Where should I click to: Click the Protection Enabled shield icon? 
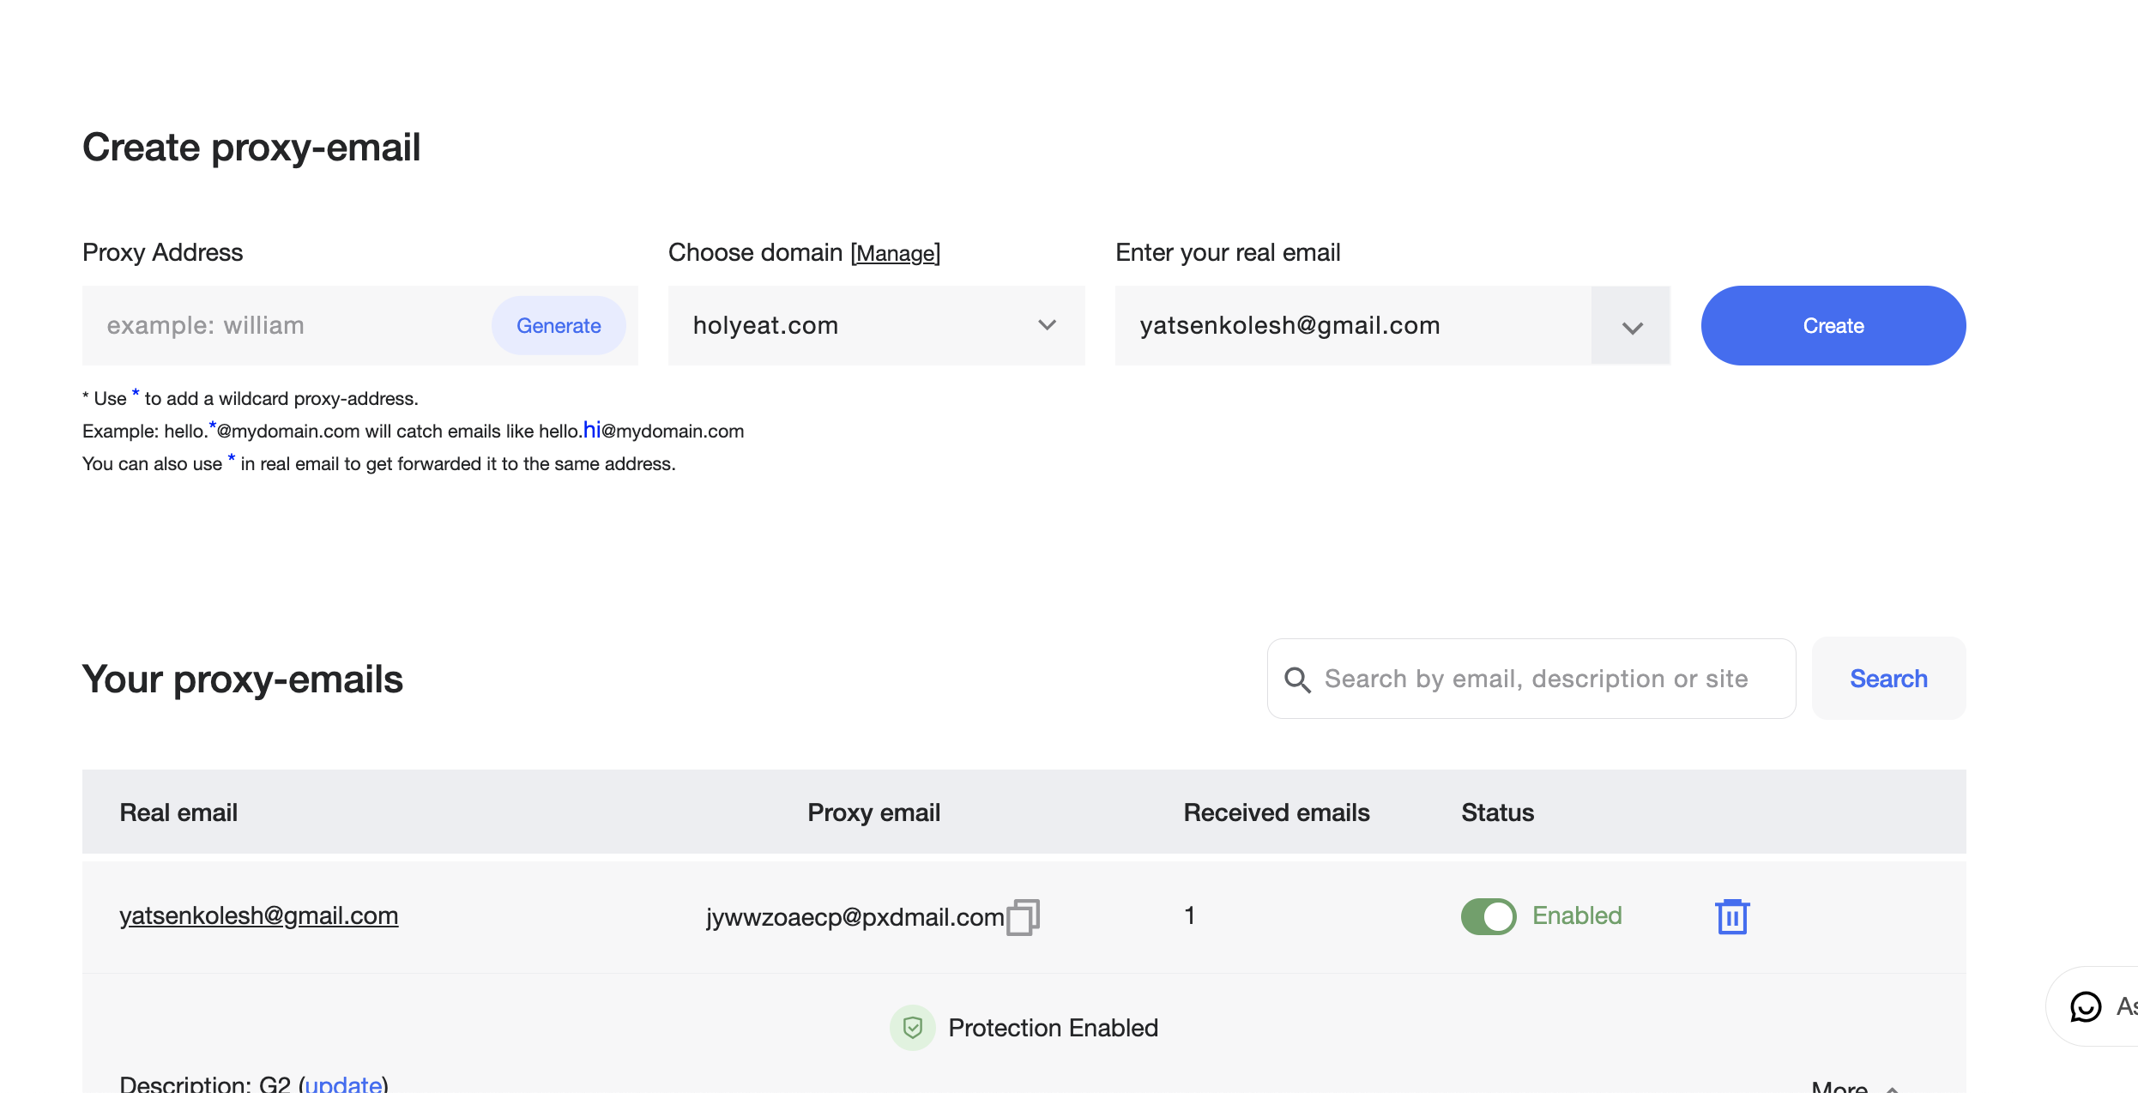(x=912, y=1027)
